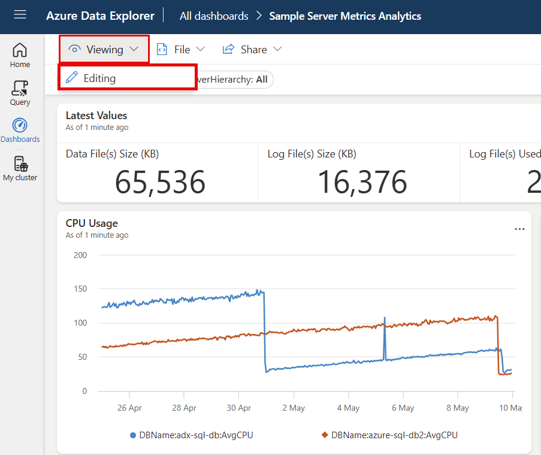
Task: Click the Latest Values tile title
Action: pyautogui.click(x=96, y=116)
